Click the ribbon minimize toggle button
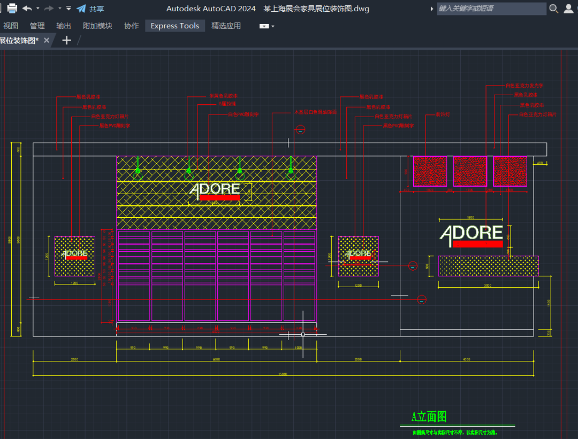Screen dimensions: 578x439 pyautogui.click(x=264, y=26)
